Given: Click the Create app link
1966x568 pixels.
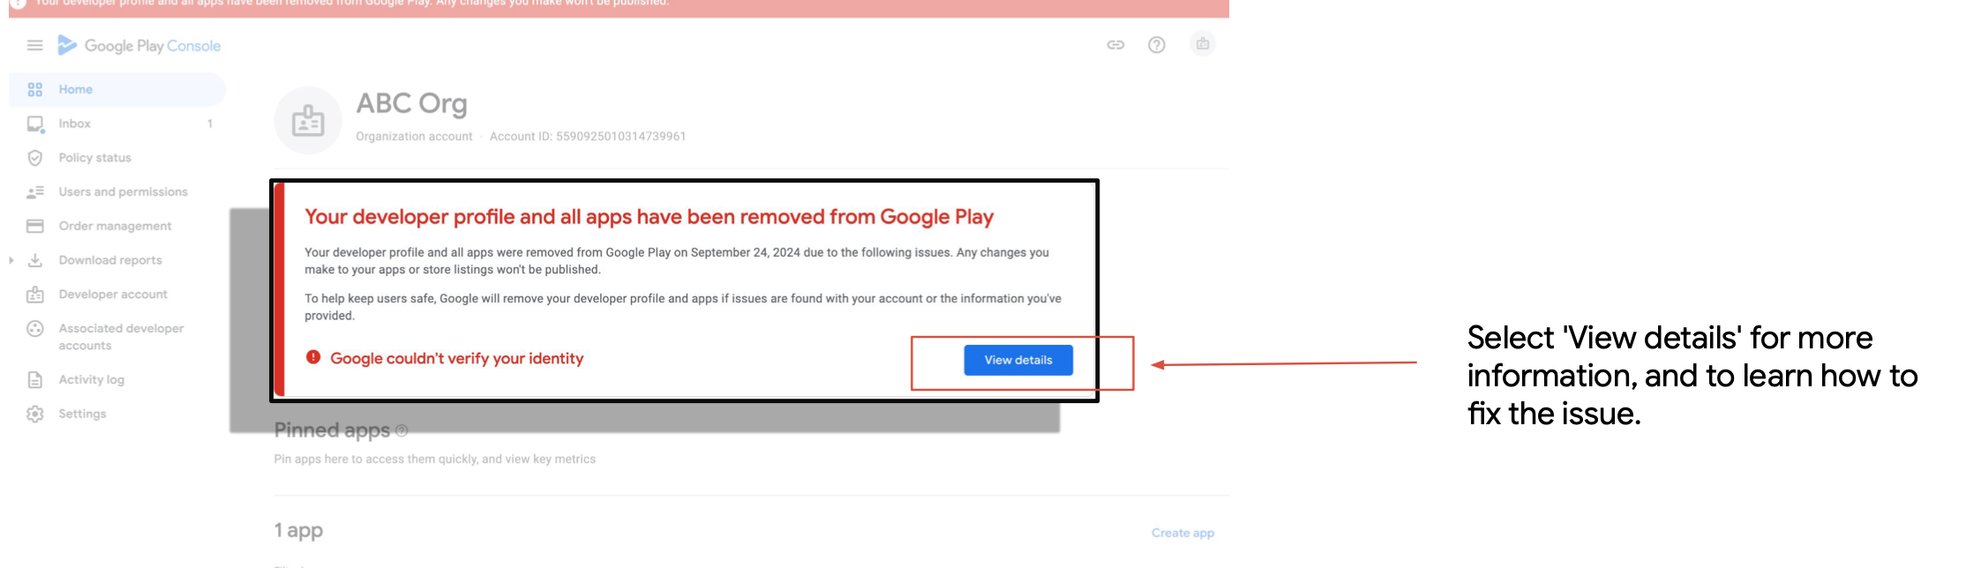Looking at the screenshot, I should [1182, 533].
